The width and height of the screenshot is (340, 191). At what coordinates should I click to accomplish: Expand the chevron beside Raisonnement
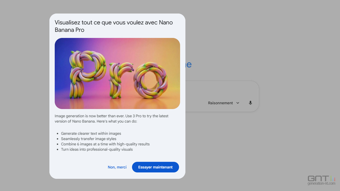tap(238, 103)
